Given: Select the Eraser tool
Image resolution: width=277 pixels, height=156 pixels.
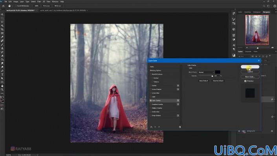Looking at the screenshot, I should [x=2, y=56].
